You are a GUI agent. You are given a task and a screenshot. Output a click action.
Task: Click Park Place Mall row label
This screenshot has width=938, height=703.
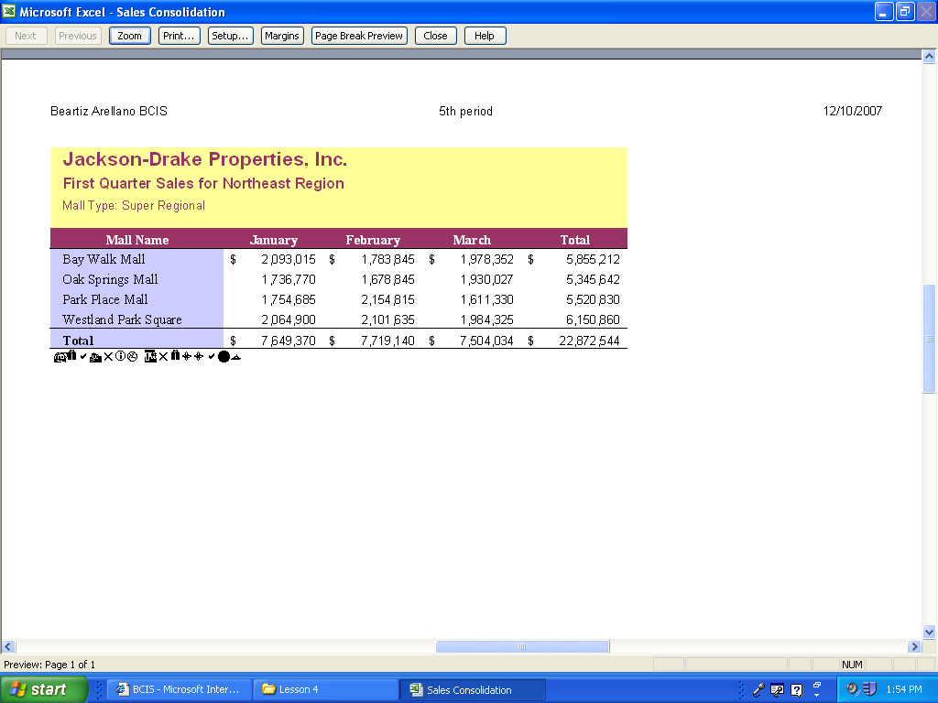(x=104, y=299)
